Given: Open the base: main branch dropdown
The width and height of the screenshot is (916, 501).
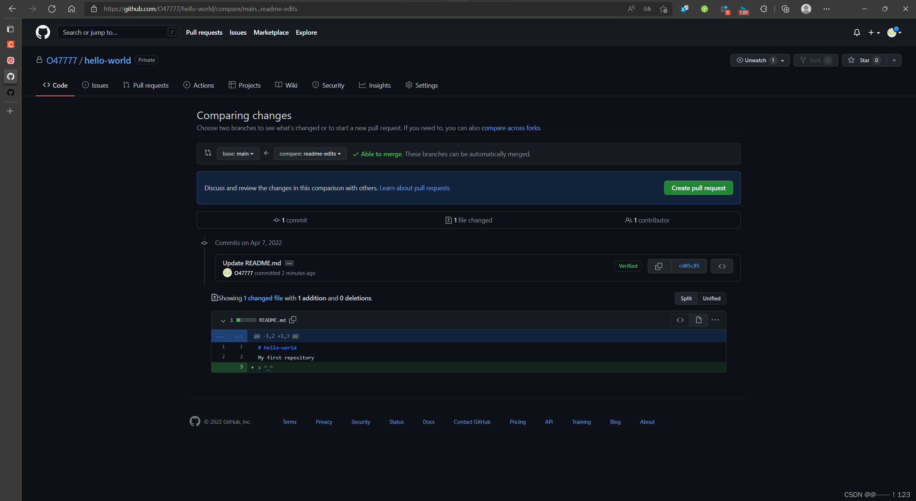Looking at the screenshot, I should pos(238,153).
